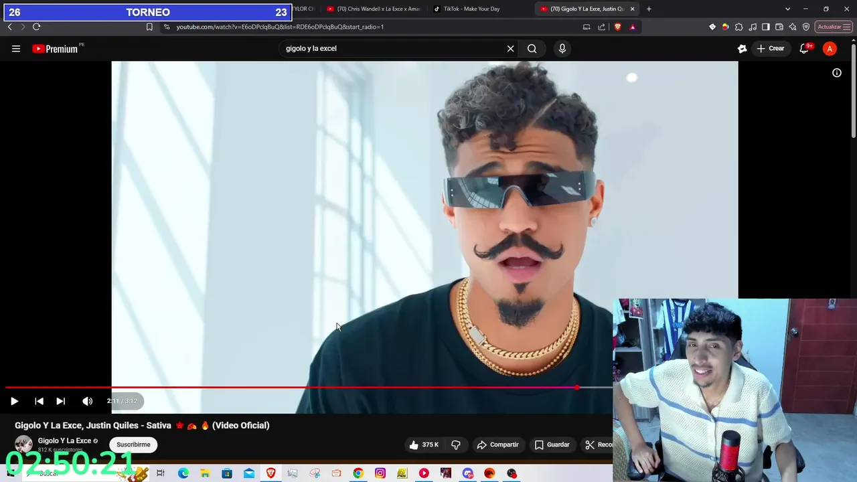Open account avatar menu
Viewport: 857px width, 482px height.
(830, 48)
